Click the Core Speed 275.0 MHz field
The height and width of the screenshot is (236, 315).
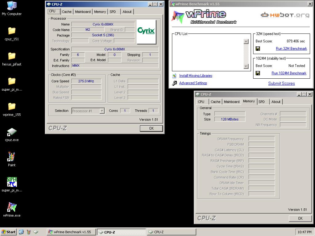pos(86,81)
